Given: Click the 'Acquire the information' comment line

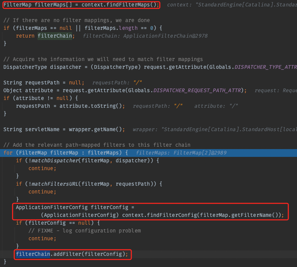Looking at the screenshot, I should (x=103, y=59).
